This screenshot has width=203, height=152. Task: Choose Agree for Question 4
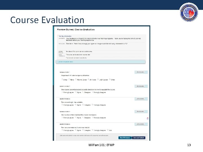[76, 117]
